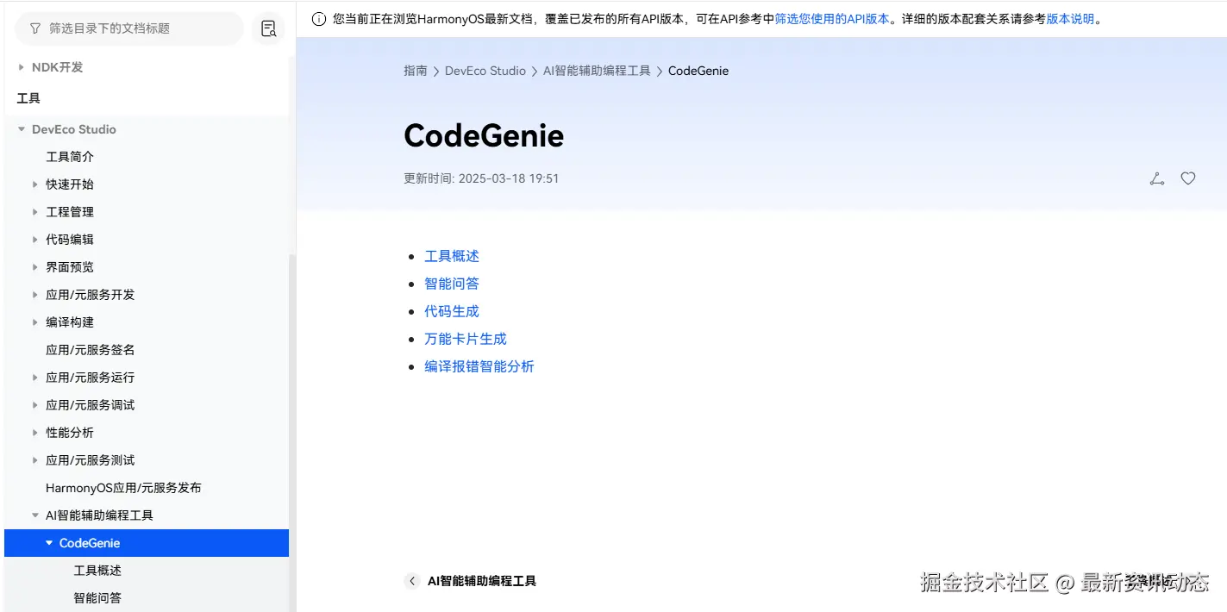Open the 万能卡片生成 bullet link
Viewport: 1227px width, 612px height.
click(466, 338)
